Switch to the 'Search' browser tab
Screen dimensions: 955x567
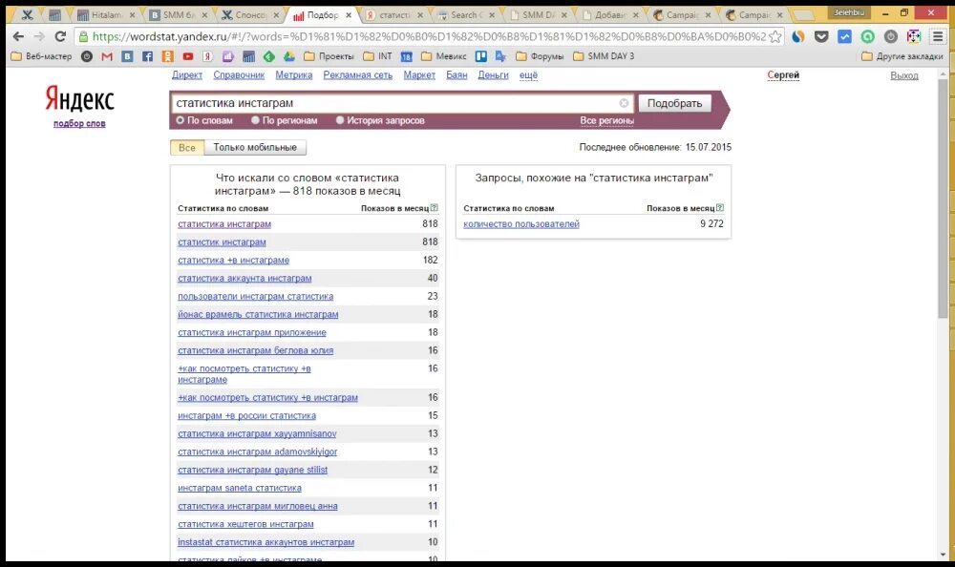pos(465,15)
